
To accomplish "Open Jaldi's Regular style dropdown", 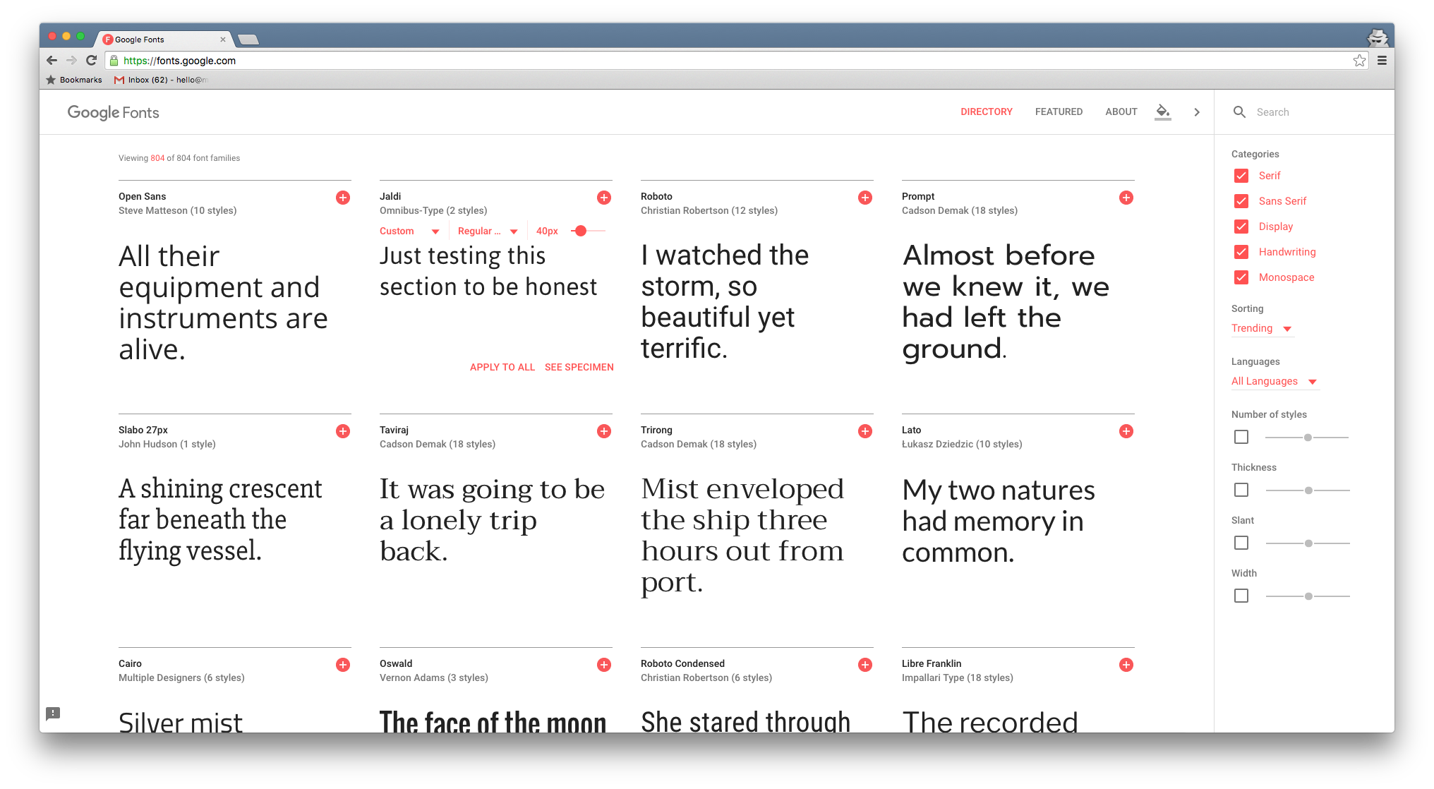I will click(488, 231).
